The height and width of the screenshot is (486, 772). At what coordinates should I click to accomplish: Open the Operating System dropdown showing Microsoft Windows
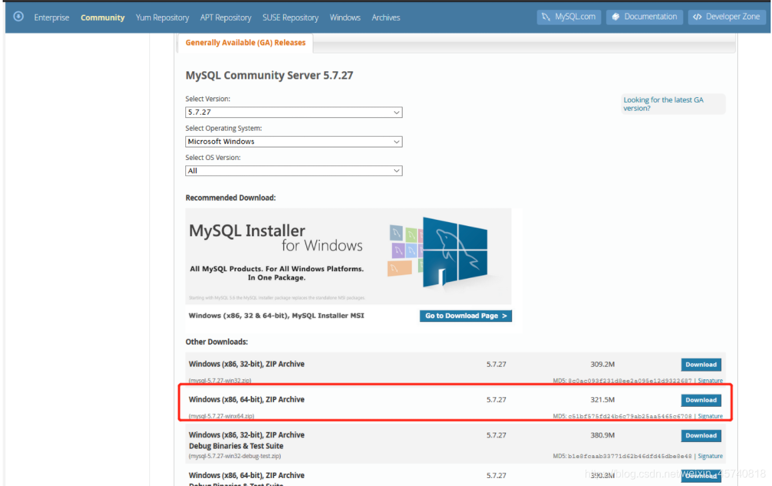[293, 142]
